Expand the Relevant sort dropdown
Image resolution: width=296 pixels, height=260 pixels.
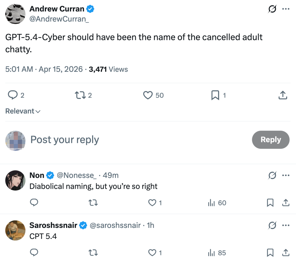23,111
